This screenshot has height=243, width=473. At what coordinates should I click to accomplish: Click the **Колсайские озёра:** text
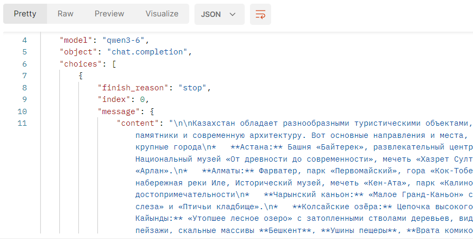(342, 207)
